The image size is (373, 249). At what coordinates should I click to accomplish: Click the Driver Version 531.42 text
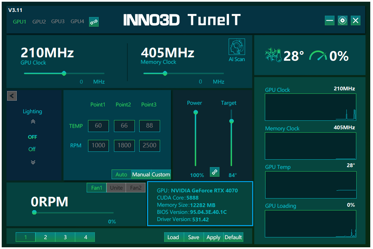[x=183, y=219]
